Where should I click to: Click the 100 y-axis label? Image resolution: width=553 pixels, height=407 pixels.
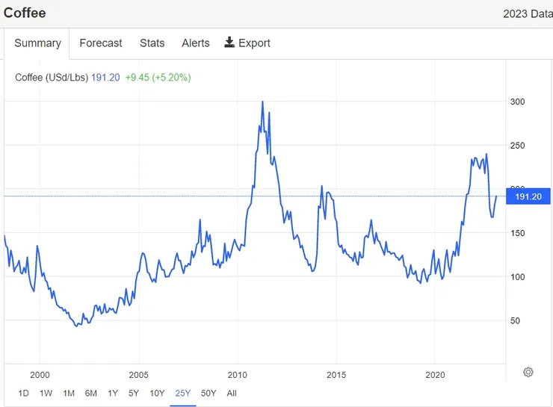click(x=517, y=276)
